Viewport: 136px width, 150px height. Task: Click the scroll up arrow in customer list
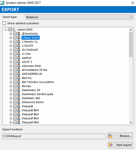coord(131,30)
